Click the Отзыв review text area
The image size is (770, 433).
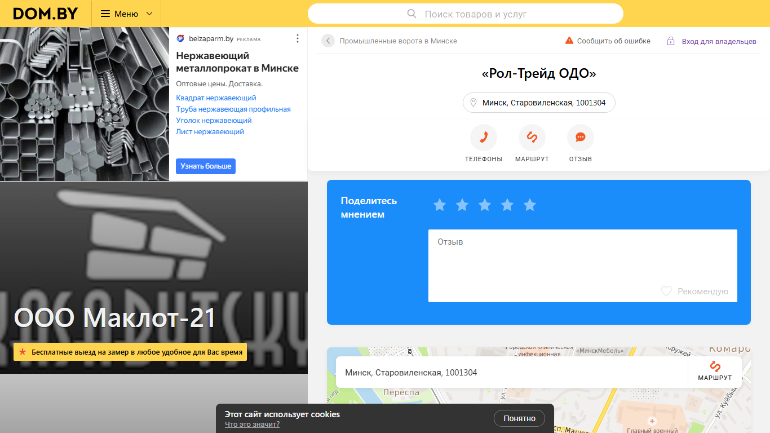tap(583, 266)
